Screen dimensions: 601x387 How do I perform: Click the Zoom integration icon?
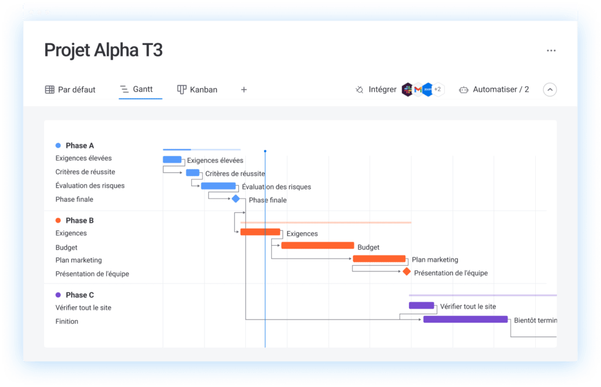pyautogui.click(x=427, y=90)
